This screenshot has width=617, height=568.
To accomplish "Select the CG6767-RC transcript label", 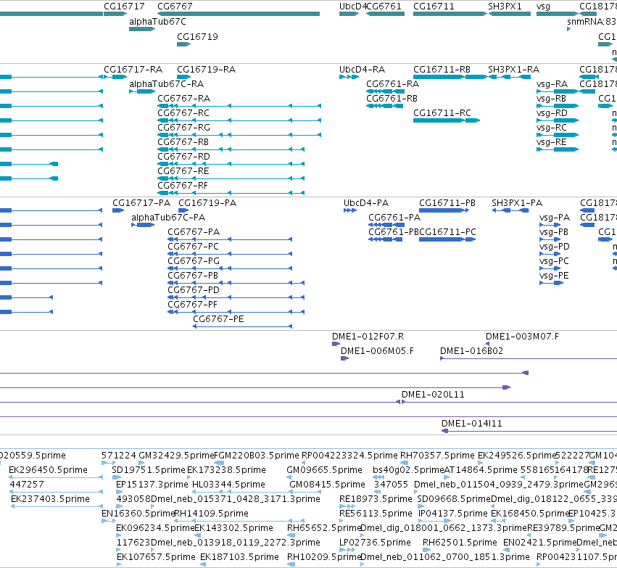I will click(183, 113).
